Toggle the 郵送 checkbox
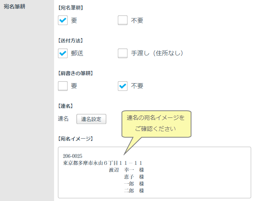The height and width of the screenshot is (201, 255). coord(63,53)
